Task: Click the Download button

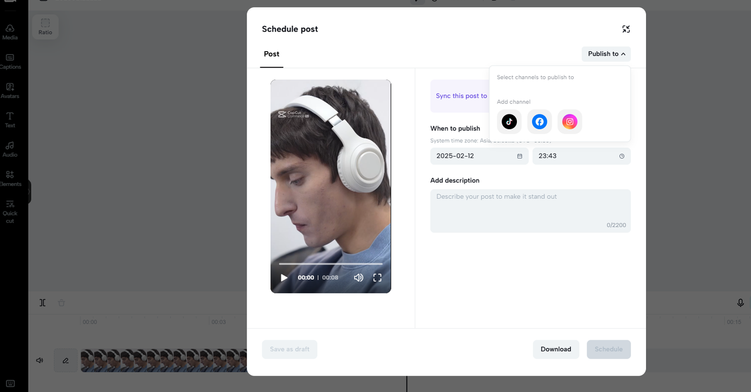Action: [x=556, y=349]
